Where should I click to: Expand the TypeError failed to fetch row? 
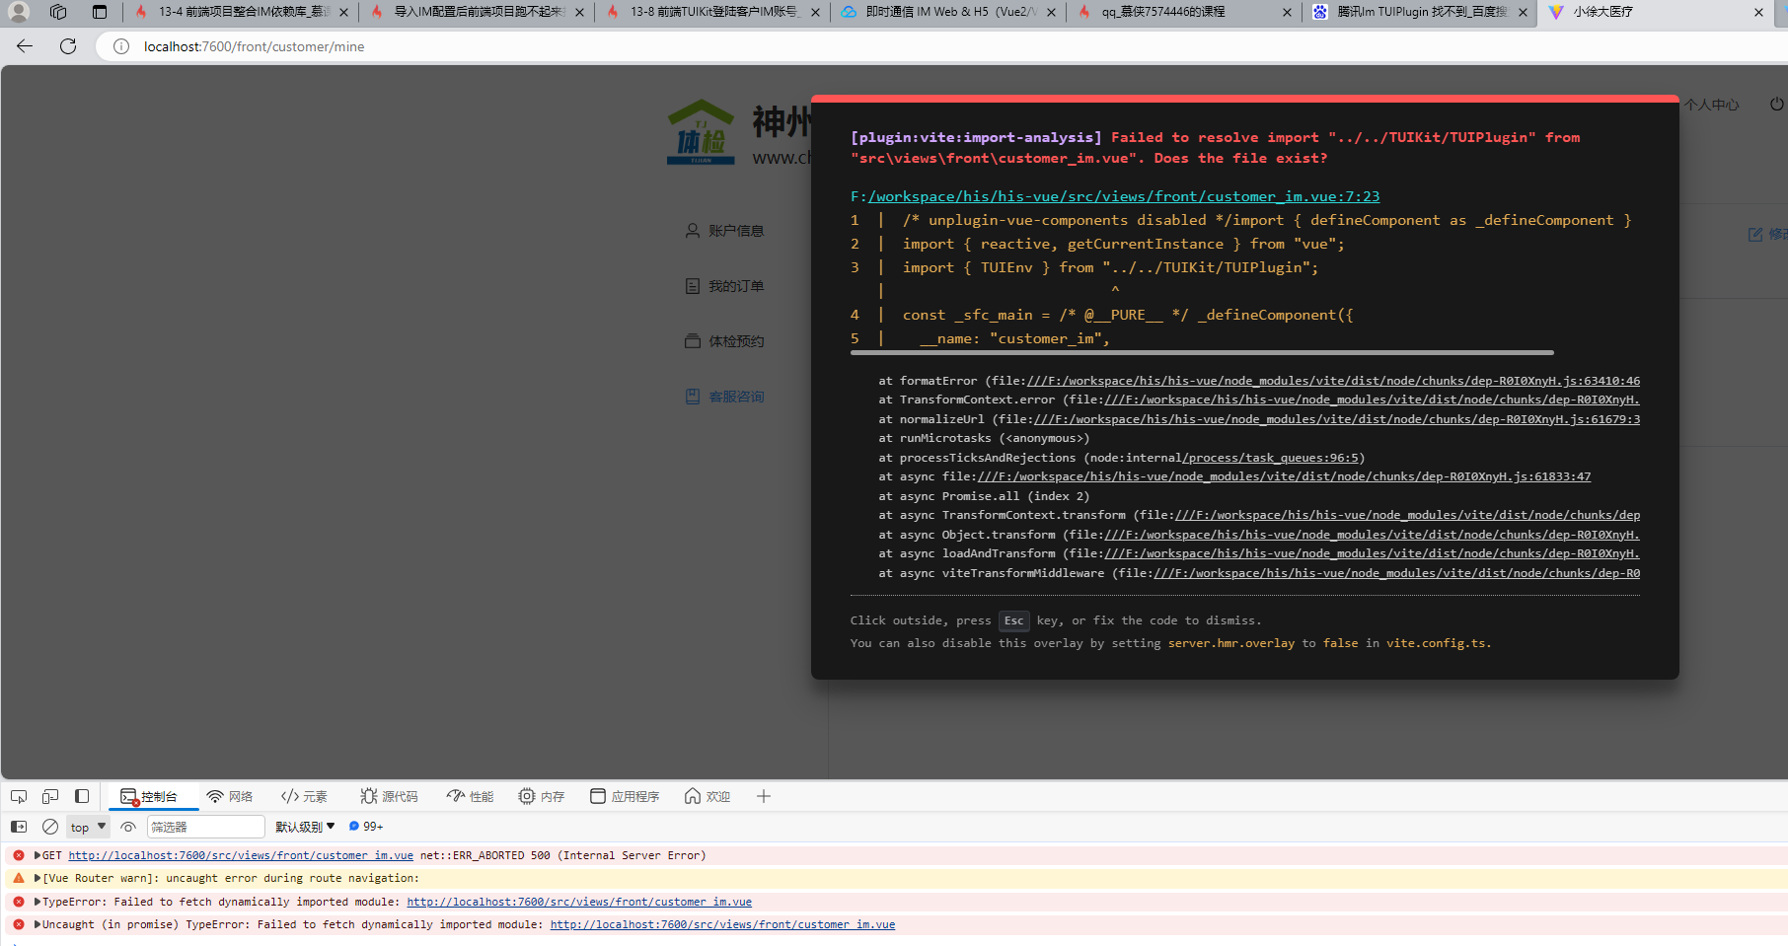(x=37, y=902)
